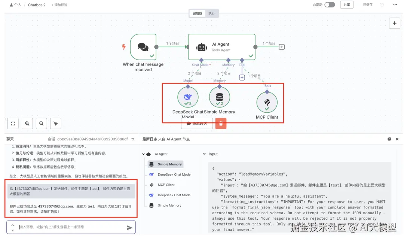Switch to the 执行 tab
404x240 pixels.
pos(211,13)
